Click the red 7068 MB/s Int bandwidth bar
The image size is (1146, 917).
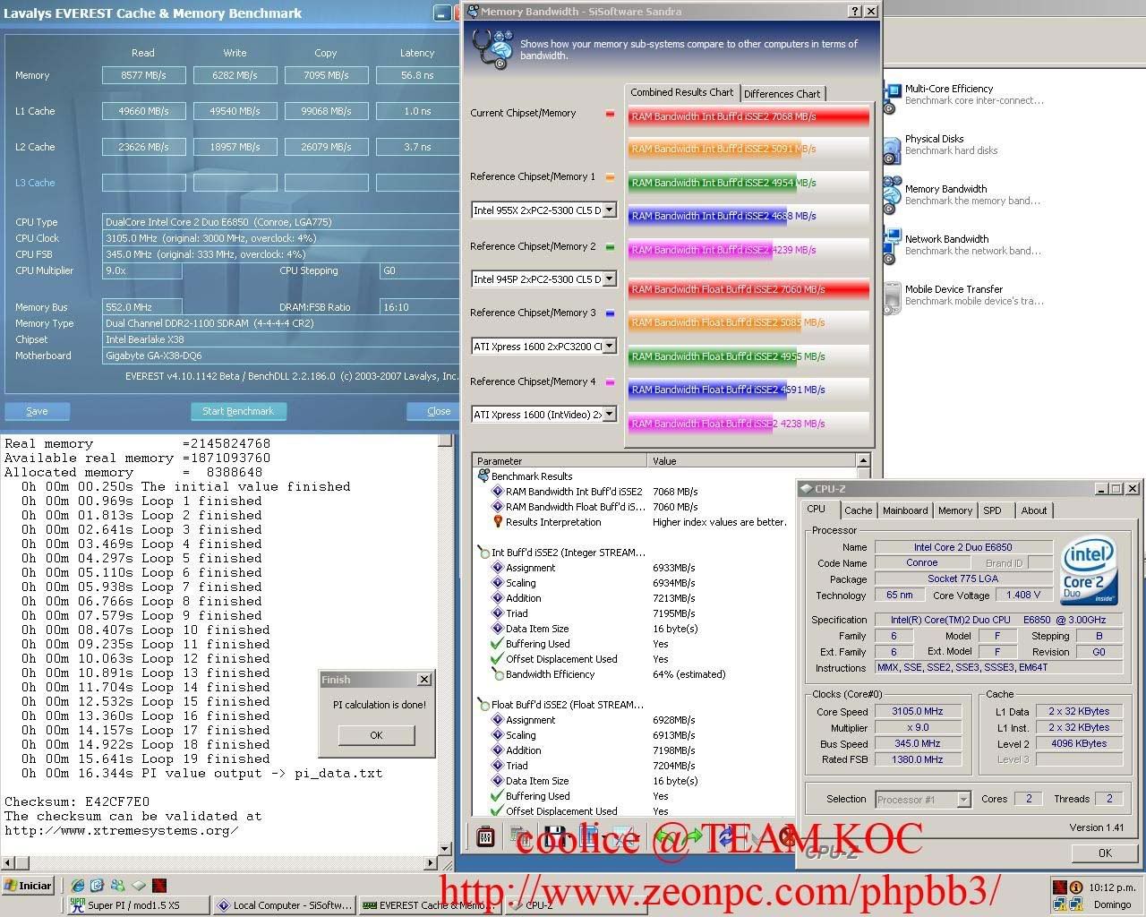748,116
